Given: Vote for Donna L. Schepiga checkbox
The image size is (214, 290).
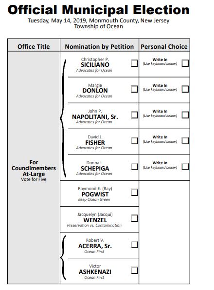Looking at the screenshot, I should (x=134, y=167).
